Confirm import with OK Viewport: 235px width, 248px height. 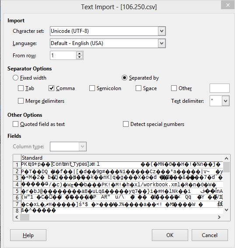[x=170, y=235]
